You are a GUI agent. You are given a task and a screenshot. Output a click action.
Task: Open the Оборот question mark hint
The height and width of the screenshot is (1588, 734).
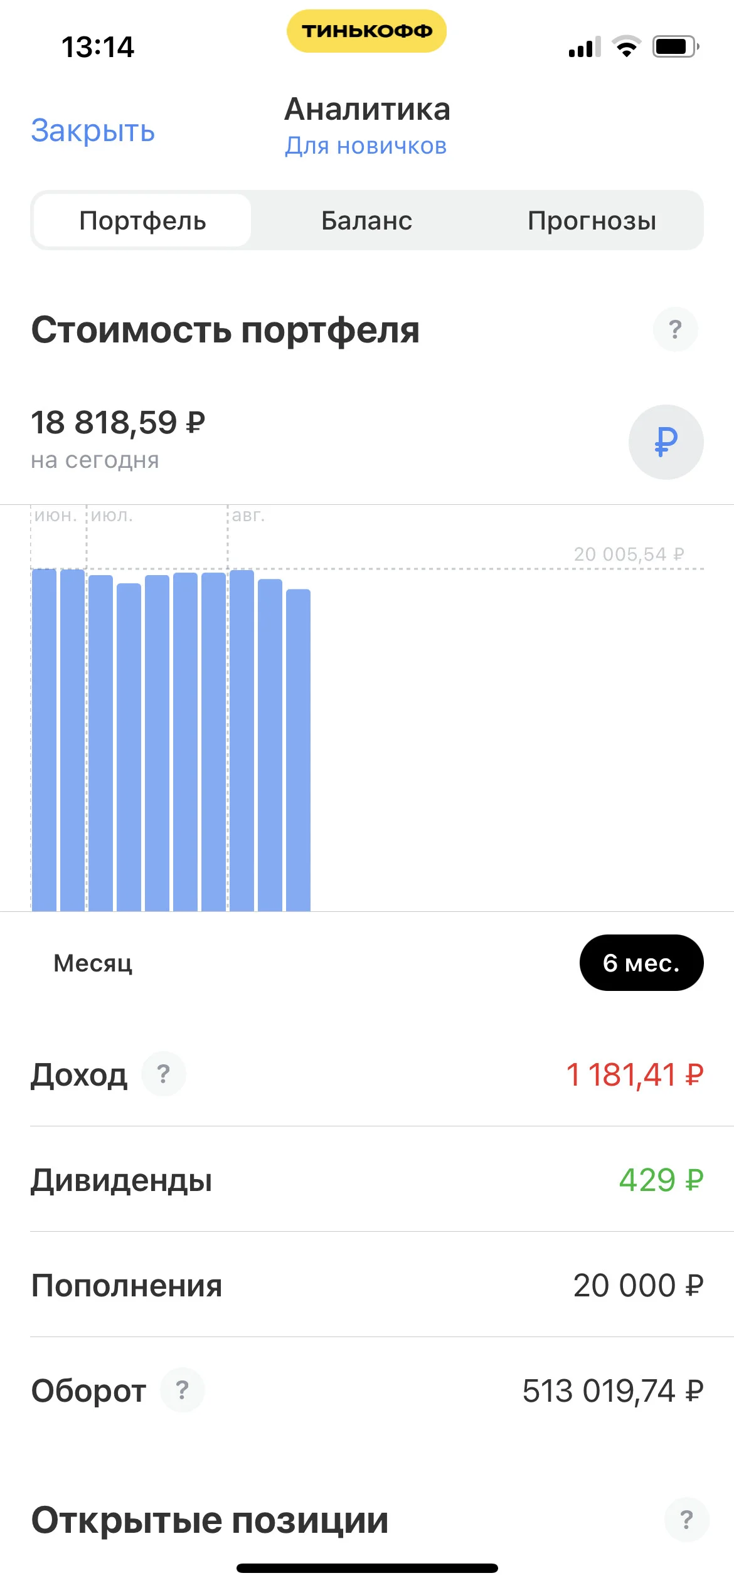click(x=182, y=1390)
